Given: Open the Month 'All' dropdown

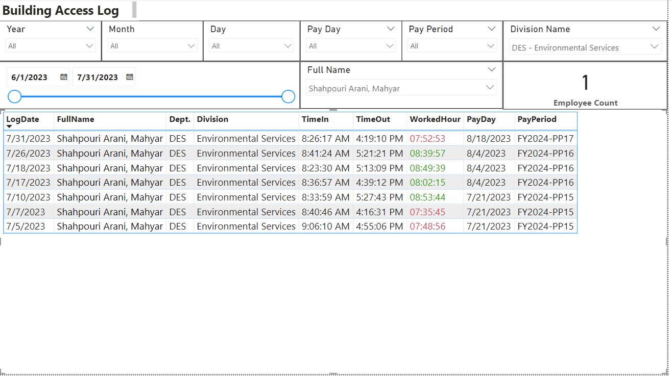Looking at the screenshot, I should (152, 46).
